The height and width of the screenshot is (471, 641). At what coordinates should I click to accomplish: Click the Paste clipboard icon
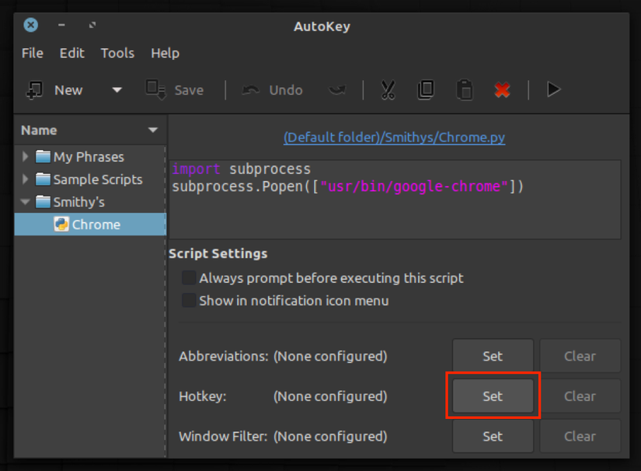coord(464,89)
